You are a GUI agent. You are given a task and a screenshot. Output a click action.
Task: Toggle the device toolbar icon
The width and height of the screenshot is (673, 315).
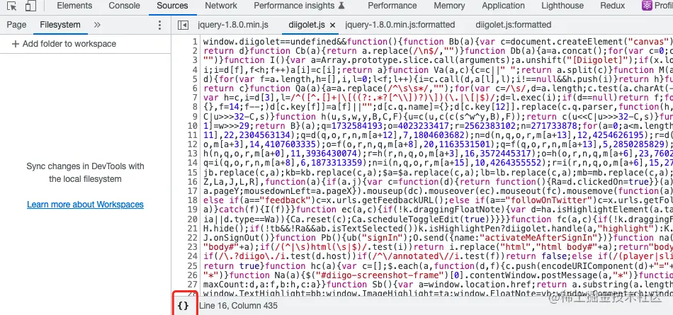30,6
